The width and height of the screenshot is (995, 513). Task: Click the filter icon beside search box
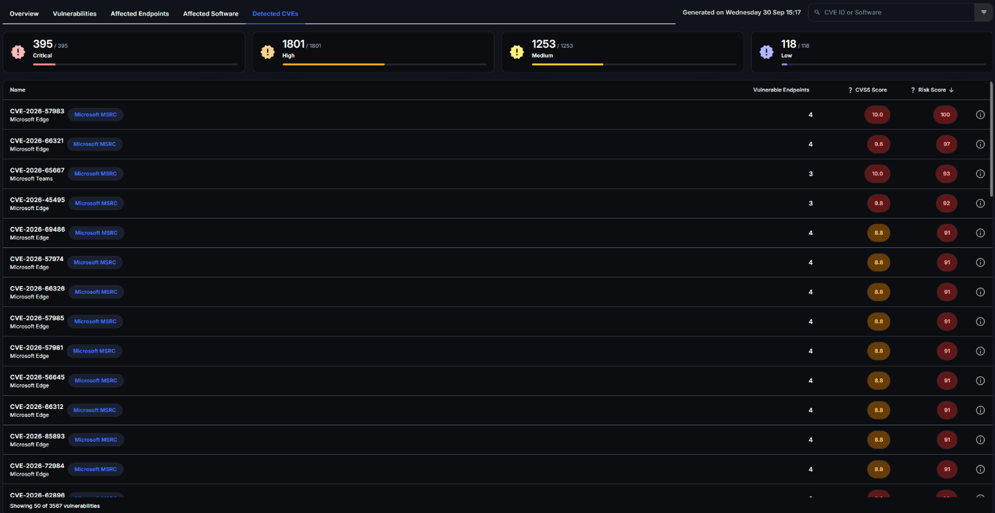tap(983, 12)
